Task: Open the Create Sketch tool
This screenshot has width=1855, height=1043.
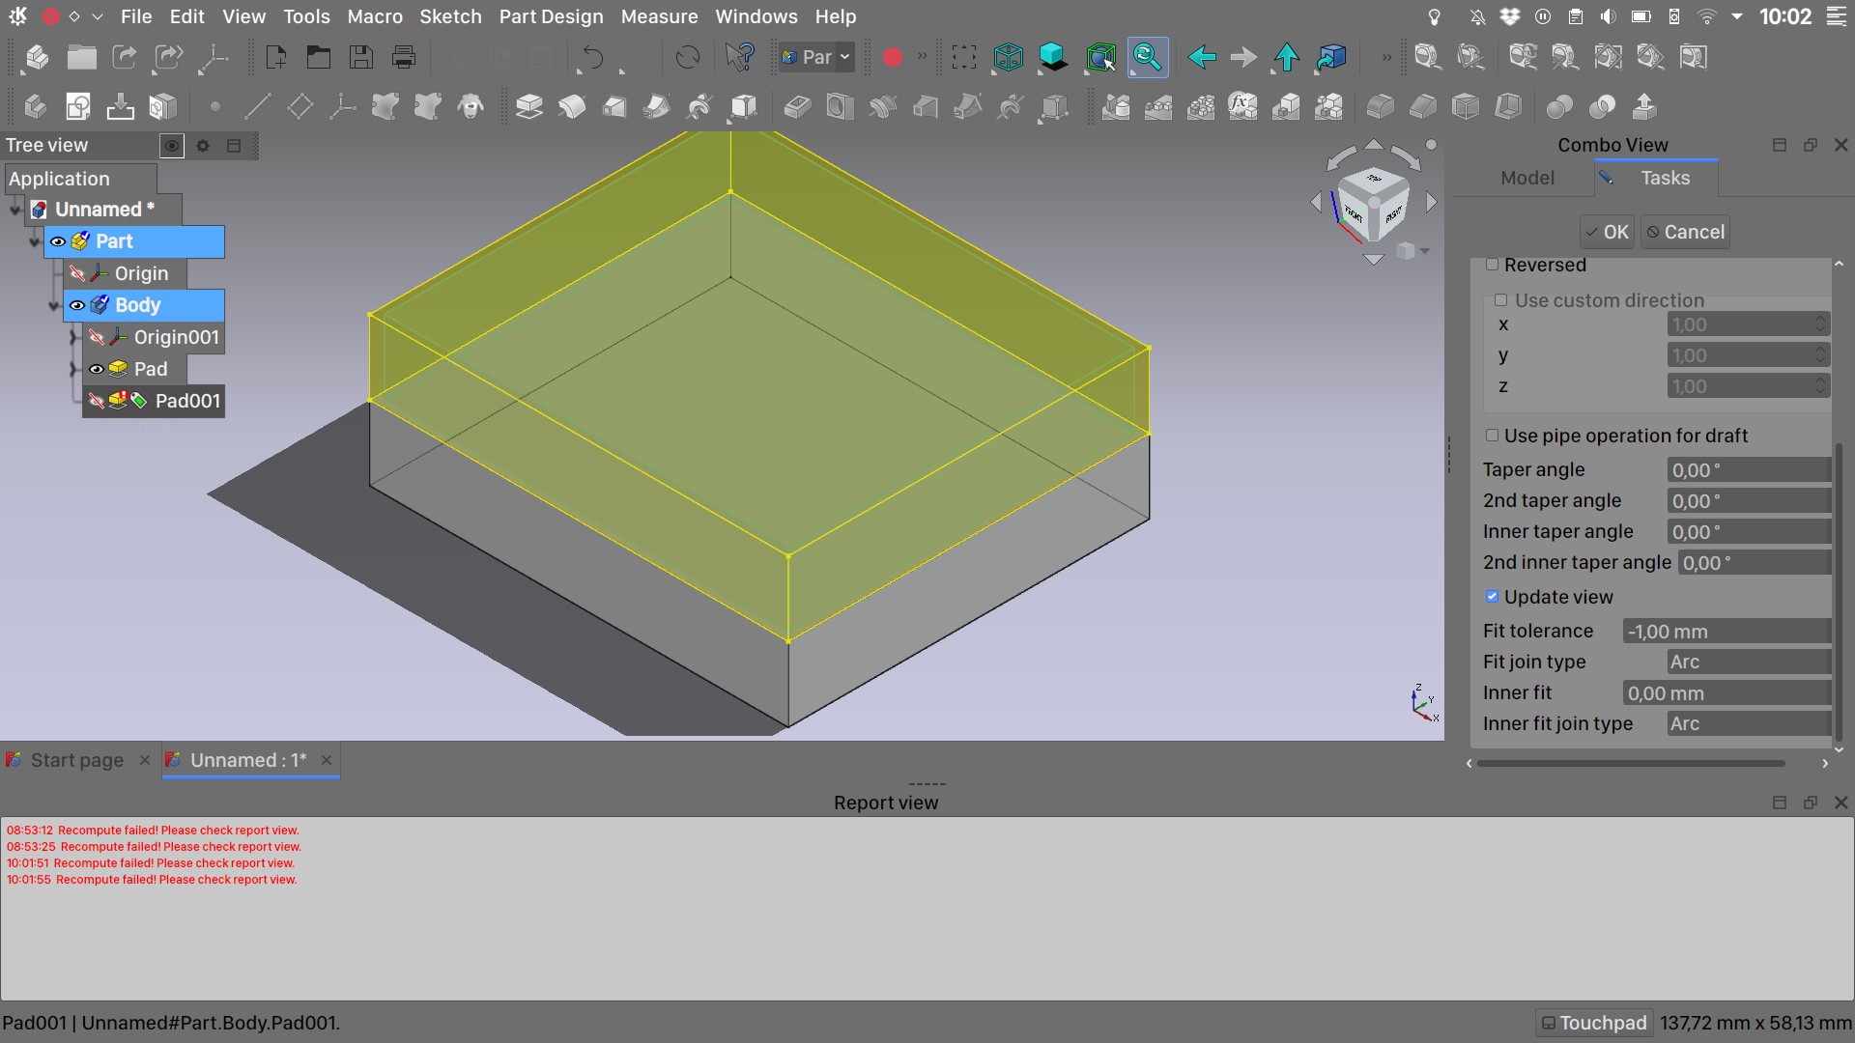Action: coord(77,106)
